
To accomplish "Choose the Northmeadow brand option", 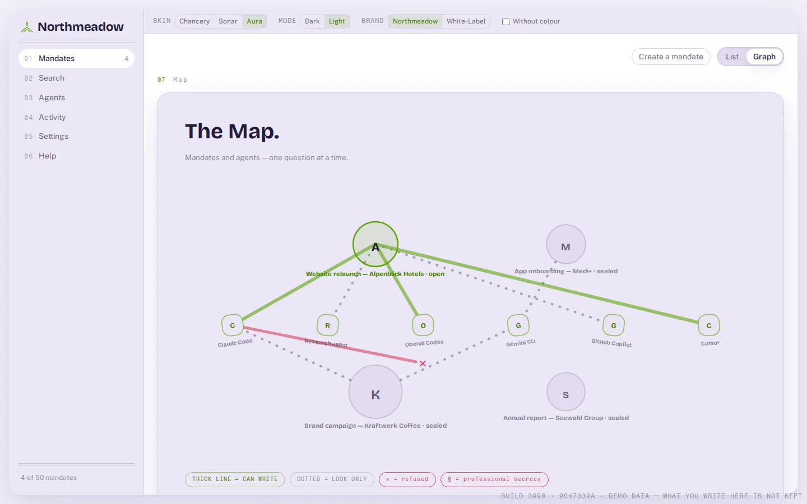I will pos(415,21).
